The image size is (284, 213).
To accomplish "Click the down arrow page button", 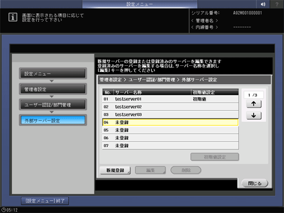I will tap(254, 115).
